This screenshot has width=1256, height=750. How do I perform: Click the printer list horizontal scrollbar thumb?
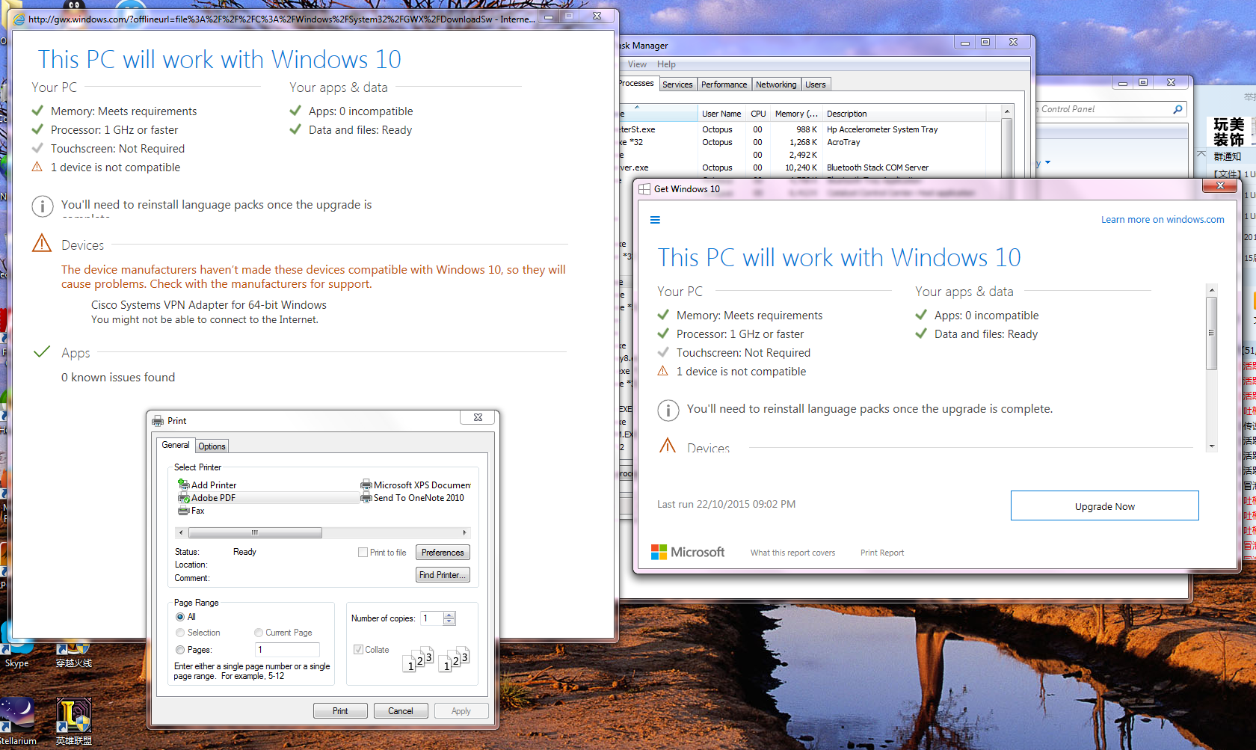pos(255,533)
